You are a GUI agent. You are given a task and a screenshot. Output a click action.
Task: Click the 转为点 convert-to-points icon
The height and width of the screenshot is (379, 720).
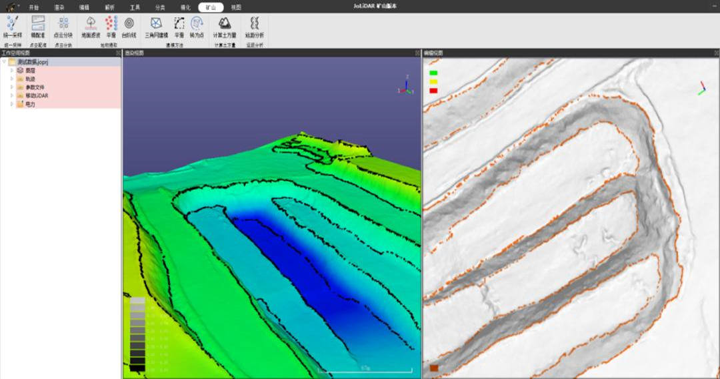[197, 24]
